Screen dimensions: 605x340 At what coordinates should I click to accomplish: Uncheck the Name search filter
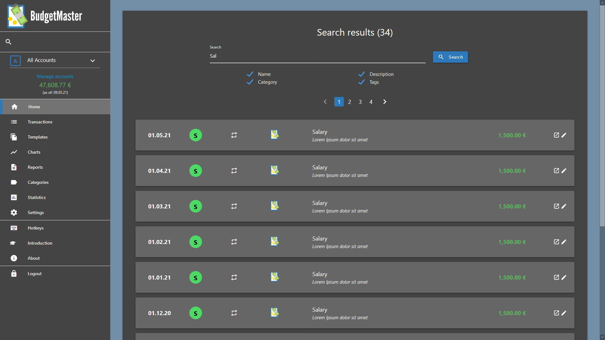tap(250, 74)
